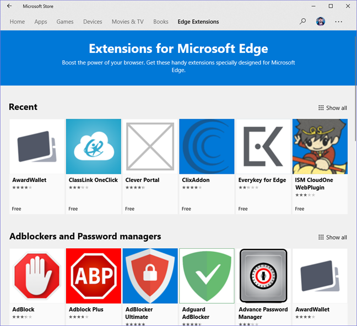Switch to the Home tab
Image resolution: width=357 pixels, height=326 pixels.
tap(17, 22)
